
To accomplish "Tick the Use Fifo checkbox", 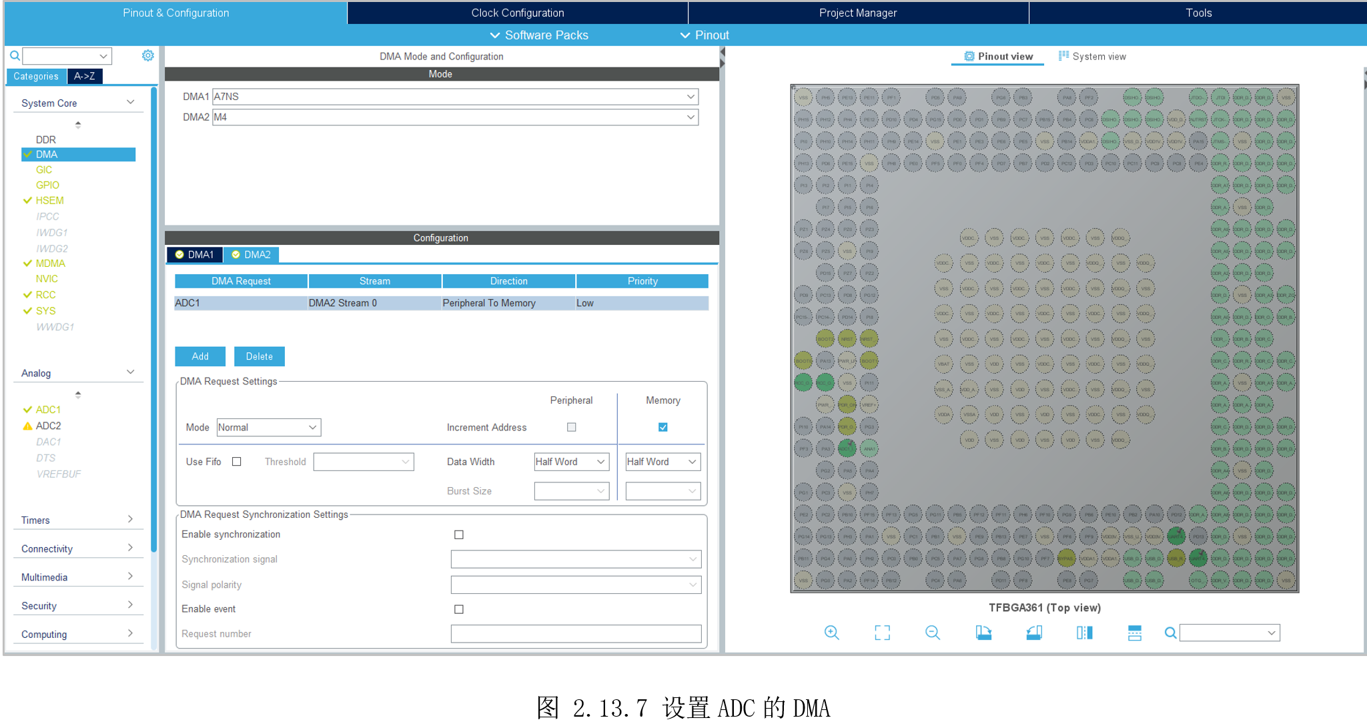I will pyautogui.click(x=236, y=462).
